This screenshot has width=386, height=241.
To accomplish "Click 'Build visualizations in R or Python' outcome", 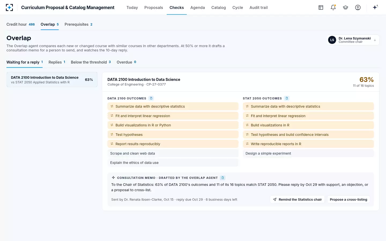I will click(x=173, y=125).
